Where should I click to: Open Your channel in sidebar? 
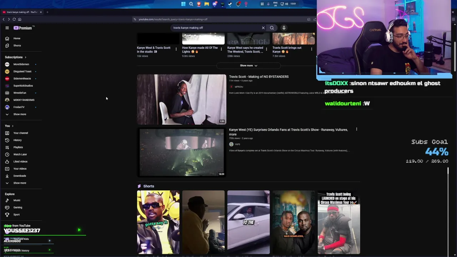(x=20, y=133)
